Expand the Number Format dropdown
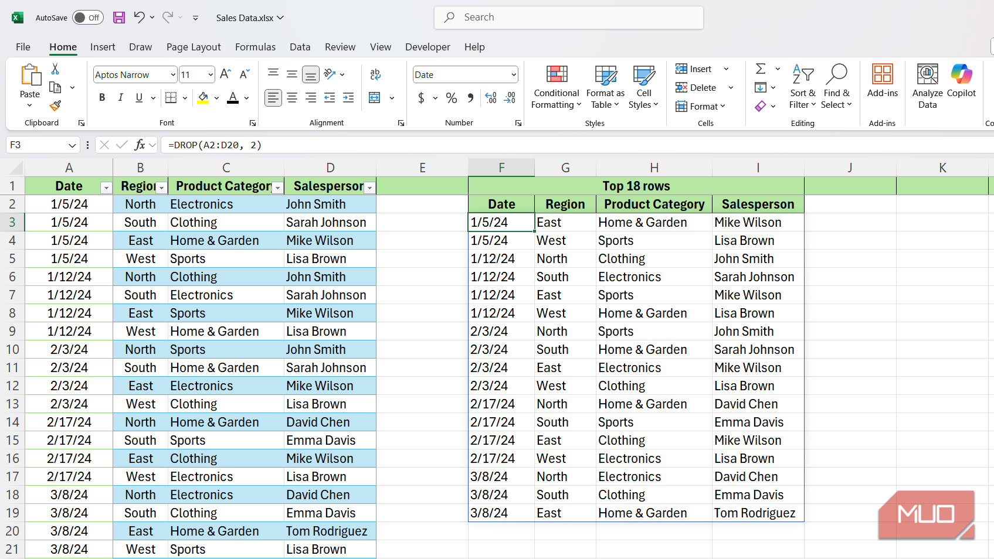 pos(514,75)
